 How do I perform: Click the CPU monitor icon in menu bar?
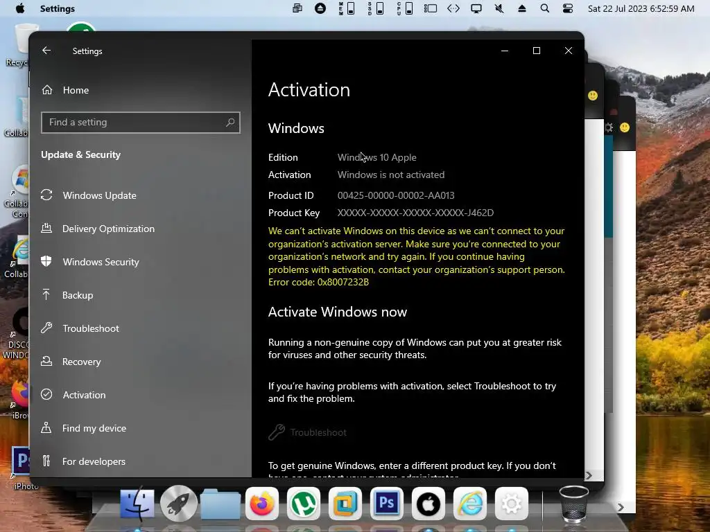coord(404,8)
